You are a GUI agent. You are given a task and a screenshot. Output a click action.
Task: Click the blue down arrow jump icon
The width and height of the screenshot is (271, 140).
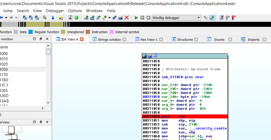53,18
